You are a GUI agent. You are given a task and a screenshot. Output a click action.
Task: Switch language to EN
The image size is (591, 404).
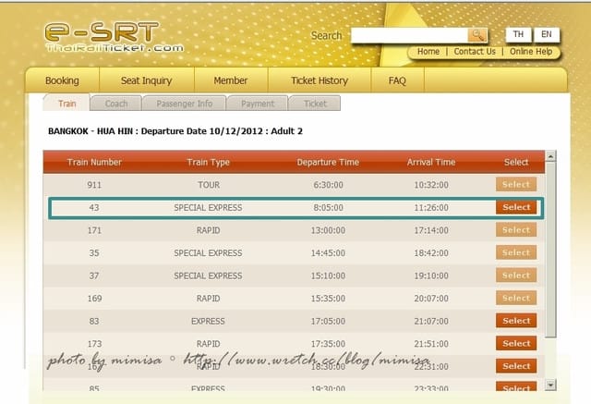click(x=546, y=35)
